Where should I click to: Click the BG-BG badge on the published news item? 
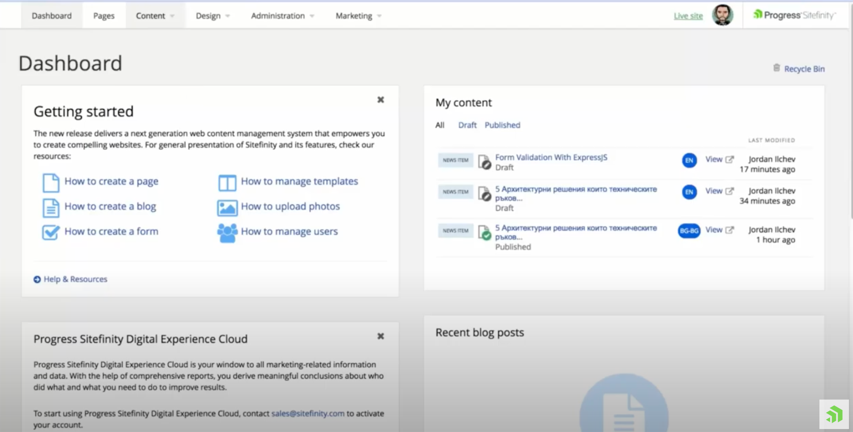688,230
